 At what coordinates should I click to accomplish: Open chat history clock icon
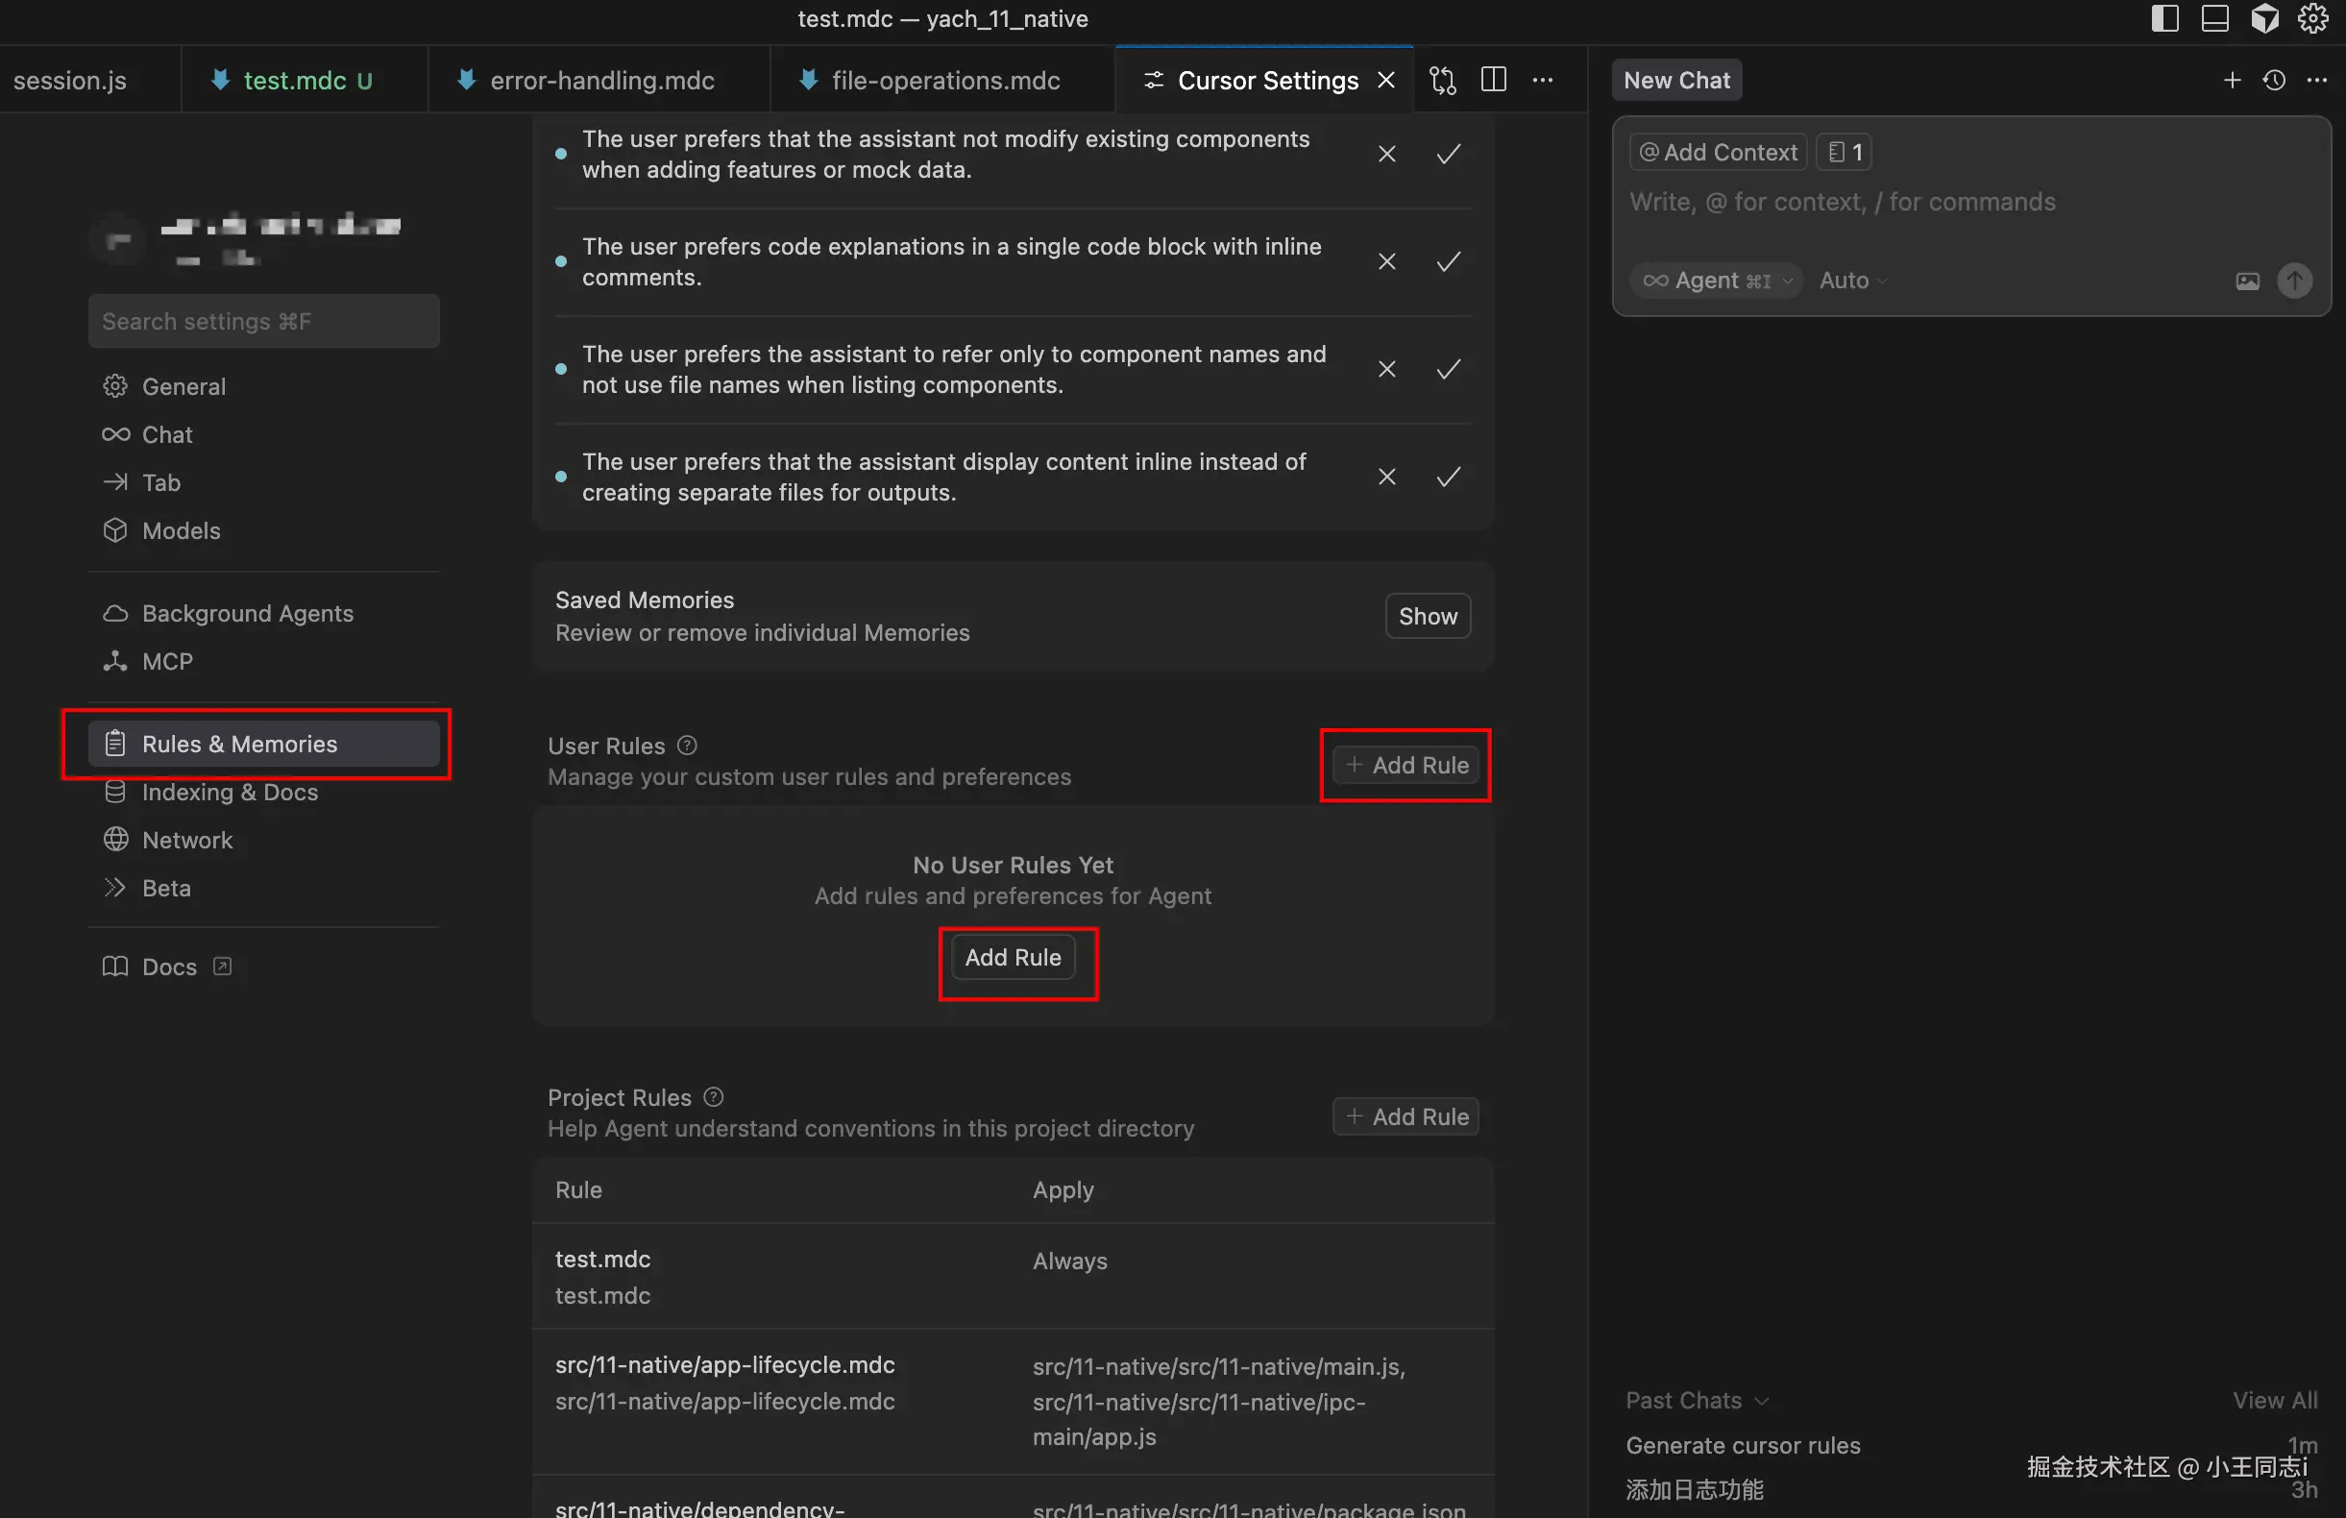[2274, 80]
